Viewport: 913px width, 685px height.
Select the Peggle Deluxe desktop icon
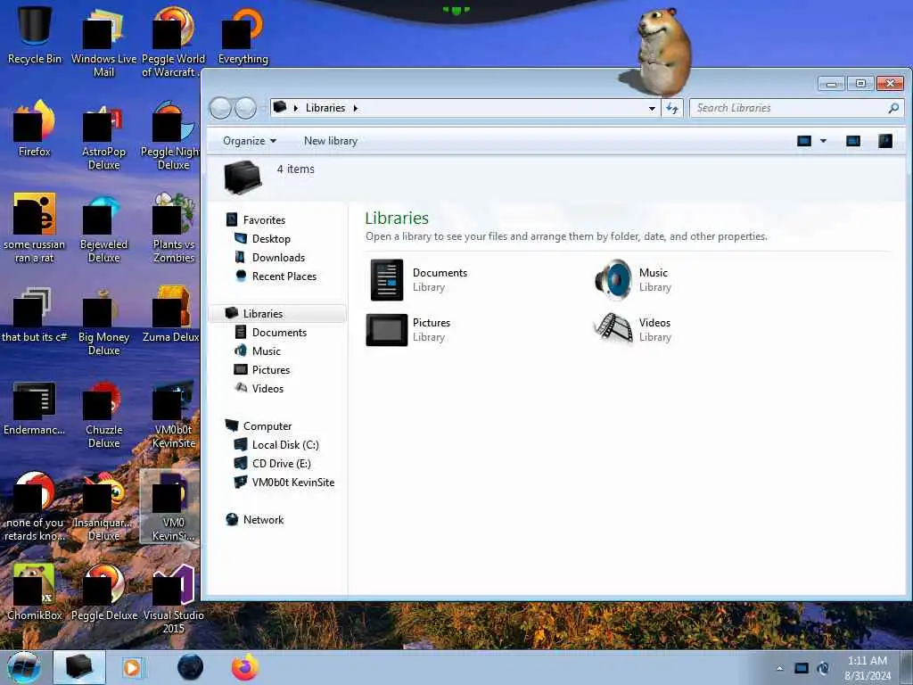[103, 592]
